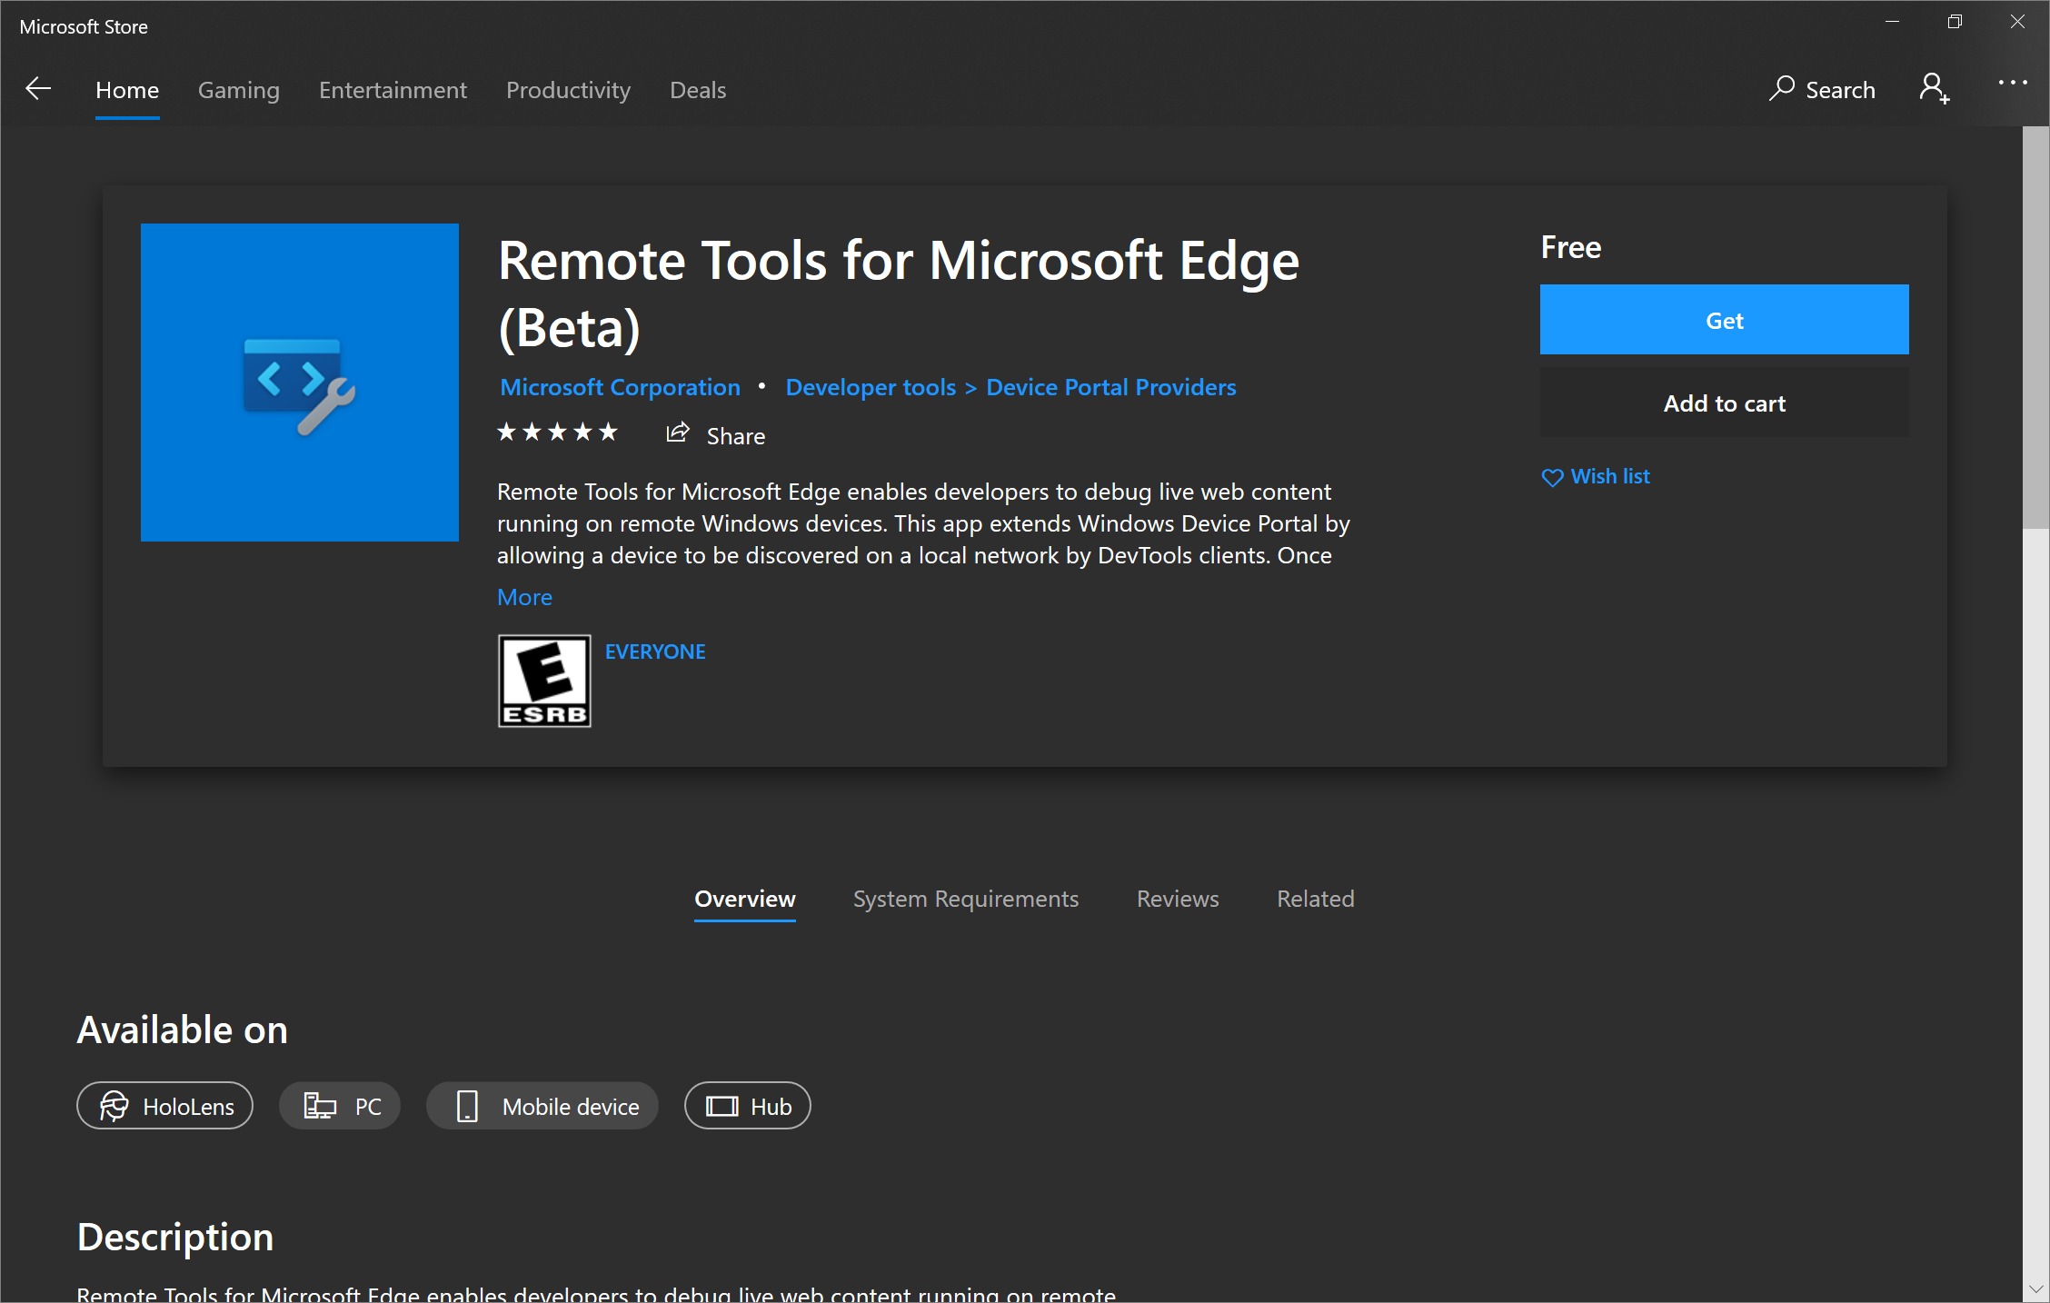Click the Remote Tools app icon
The width and height of the screenshot is (2050, 1303).
click(299, 381)
